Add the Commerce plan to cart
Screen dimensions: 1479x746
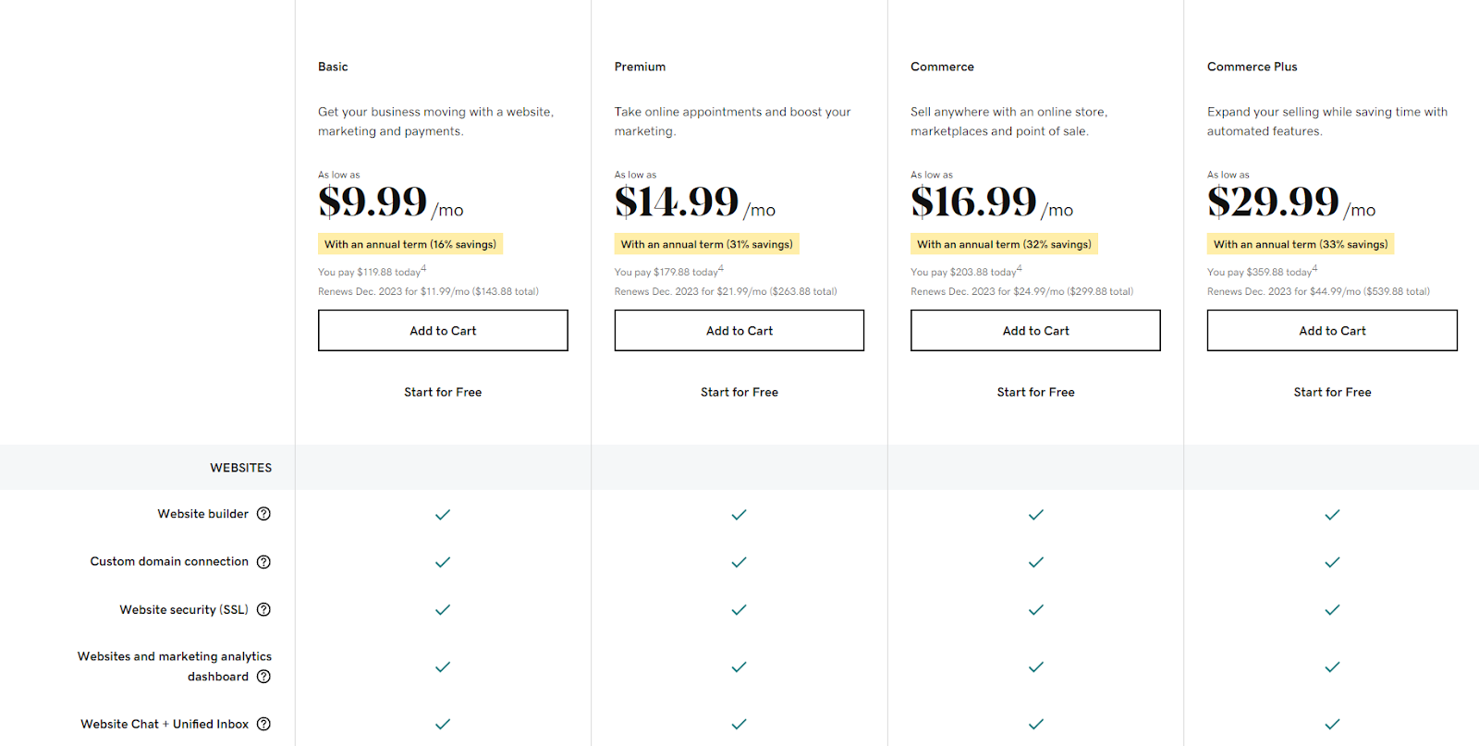pyautogui.click(x=1035, y=331)
